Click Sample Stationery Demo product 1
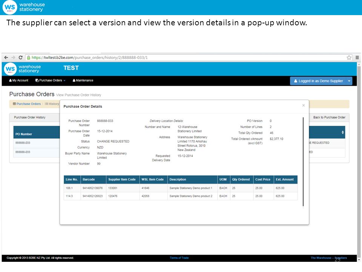The width and height of the screenshot is (362, 272). point(191,188)
